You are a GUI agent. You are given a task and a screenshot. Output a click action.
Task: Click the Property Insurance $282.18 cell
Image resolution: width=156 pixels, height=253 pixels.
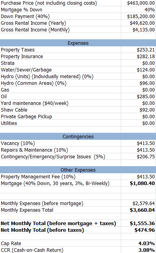point(138,57)
